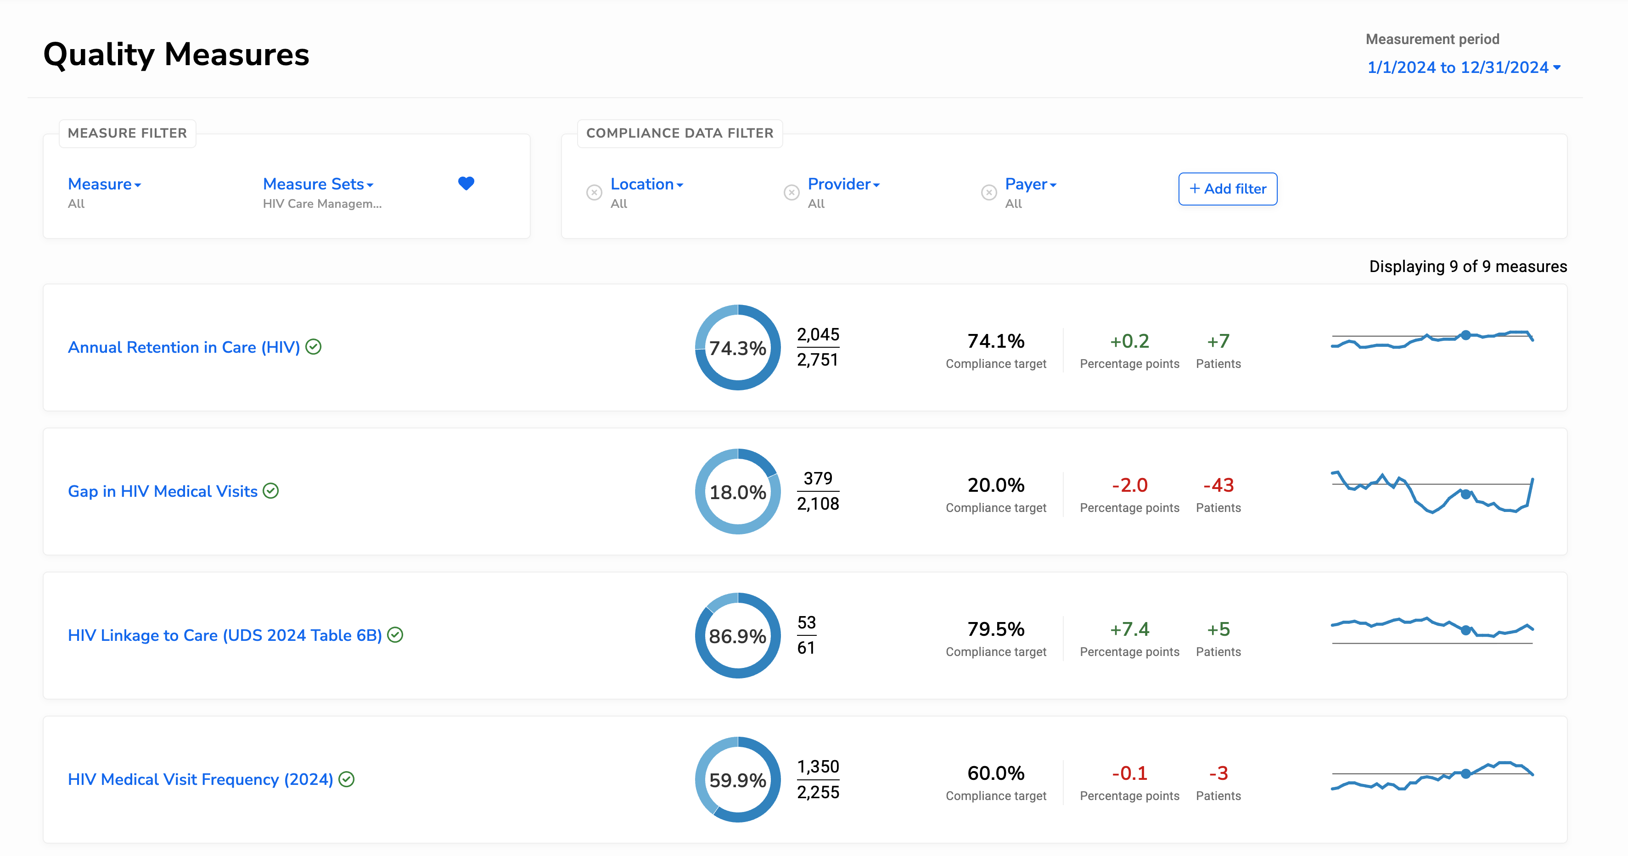This screenshot has height=856, width=1628.
Task: Click the 74.3% compliance donut chart
Action: point(737,348)
